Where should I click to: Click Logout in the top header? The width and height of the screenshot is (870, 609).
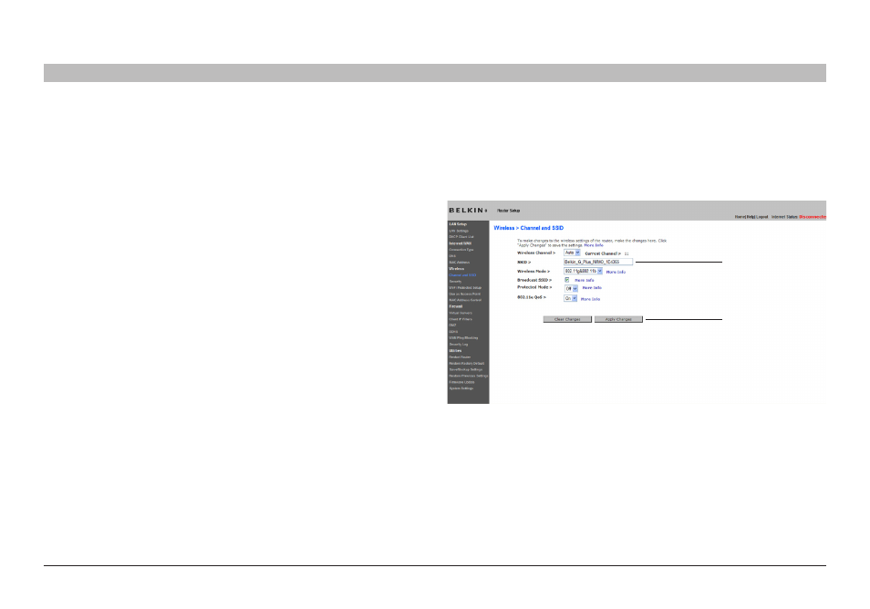pyautogui.click(x=762, y=217)
